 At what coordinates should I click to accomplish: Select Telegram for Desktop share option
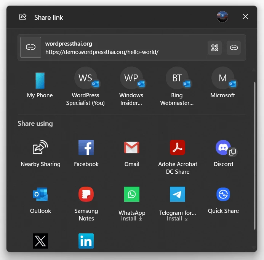[x=178, y=201]
